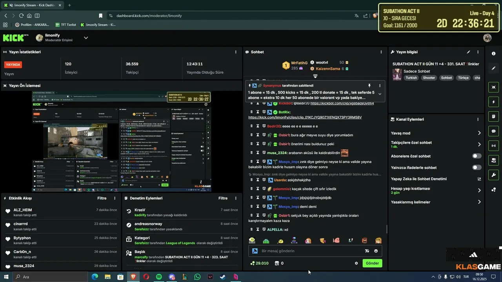Click the lightning bolt sidebar icon
This screenshot has width=502, height=282.
pos(493,102)
